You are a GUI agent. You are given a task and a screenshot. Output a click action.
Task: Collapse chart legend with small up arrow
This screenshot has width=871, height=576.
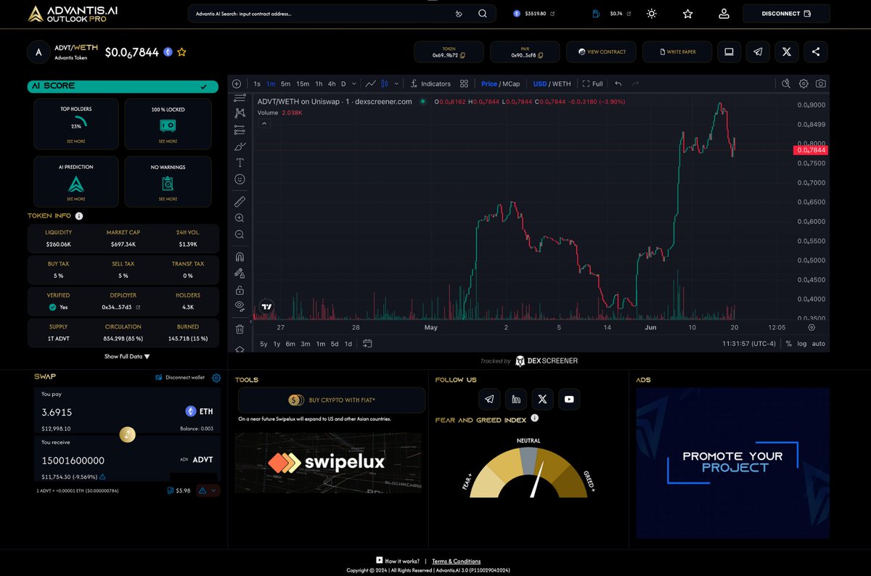(x=264, y=123)
